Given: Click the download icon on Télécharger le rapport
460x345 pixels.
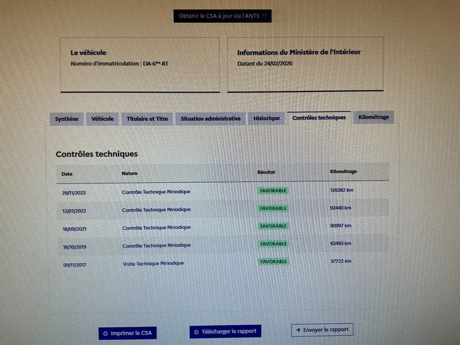Looking at the screenshot, I should point(196,332).
